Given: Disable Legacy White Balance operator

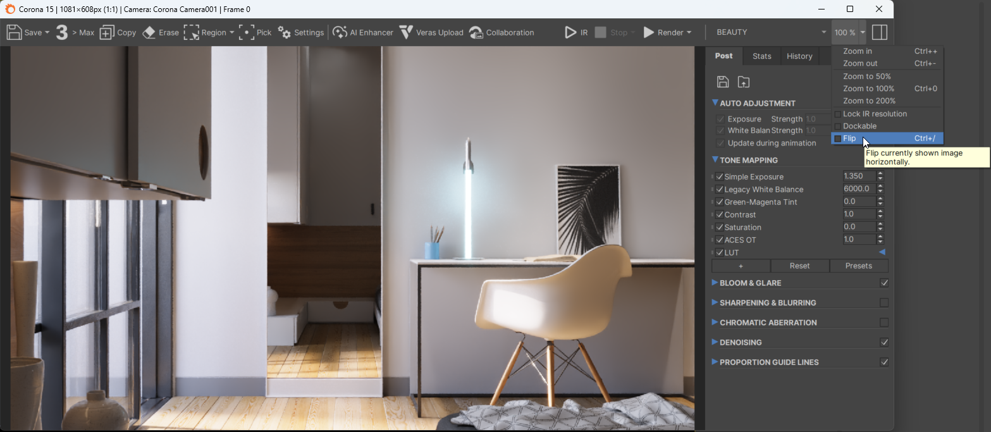Looking at the screenshot, I should [x=720, y=189].
